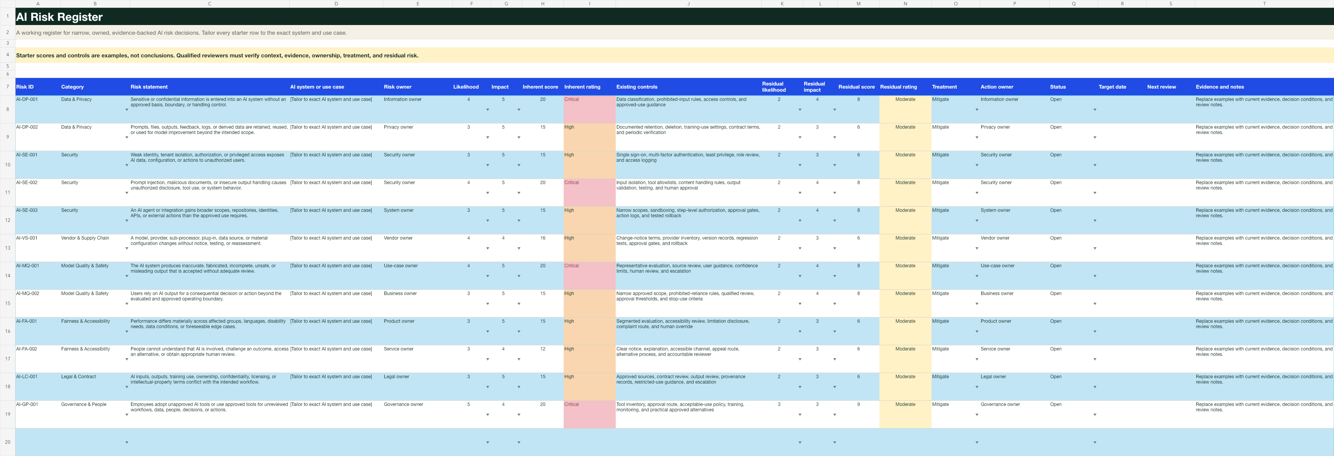Select the 'AI system or use case' header
Image resolution: width=1334 pixels, height=456 pixels.
click(336, 87)
